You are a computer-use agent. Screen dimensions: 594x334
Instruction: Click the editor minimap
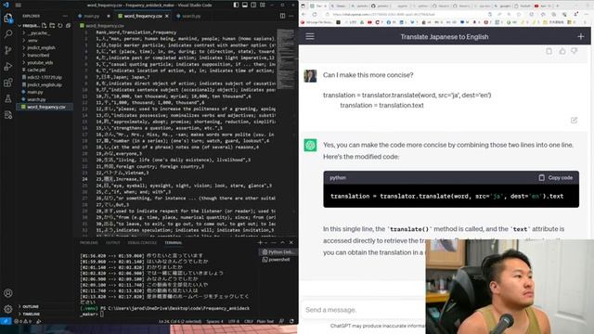coord(286,58)
